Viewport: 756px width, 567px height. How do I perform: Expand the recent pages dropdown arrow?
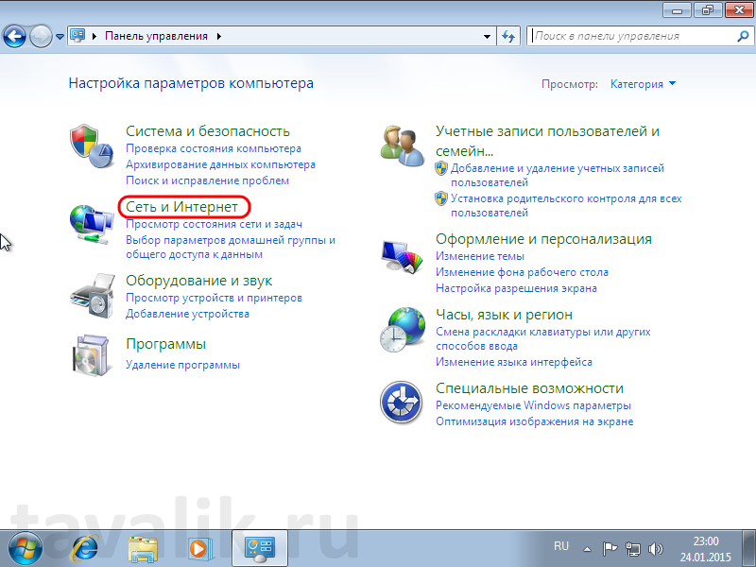point(60,36)
